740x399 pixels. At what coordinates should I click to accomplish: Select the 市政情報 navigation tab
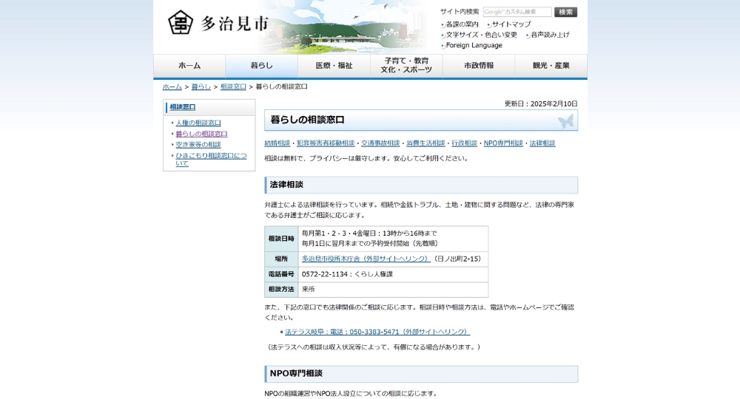pos(479,66)
